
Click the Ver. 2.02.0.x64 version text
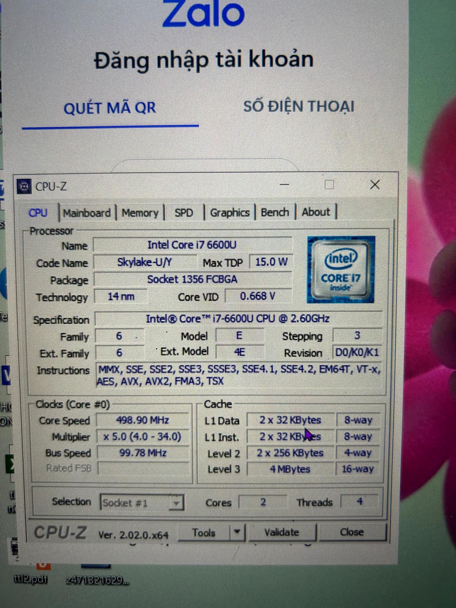pyautogui.click(x=133, y=535)
